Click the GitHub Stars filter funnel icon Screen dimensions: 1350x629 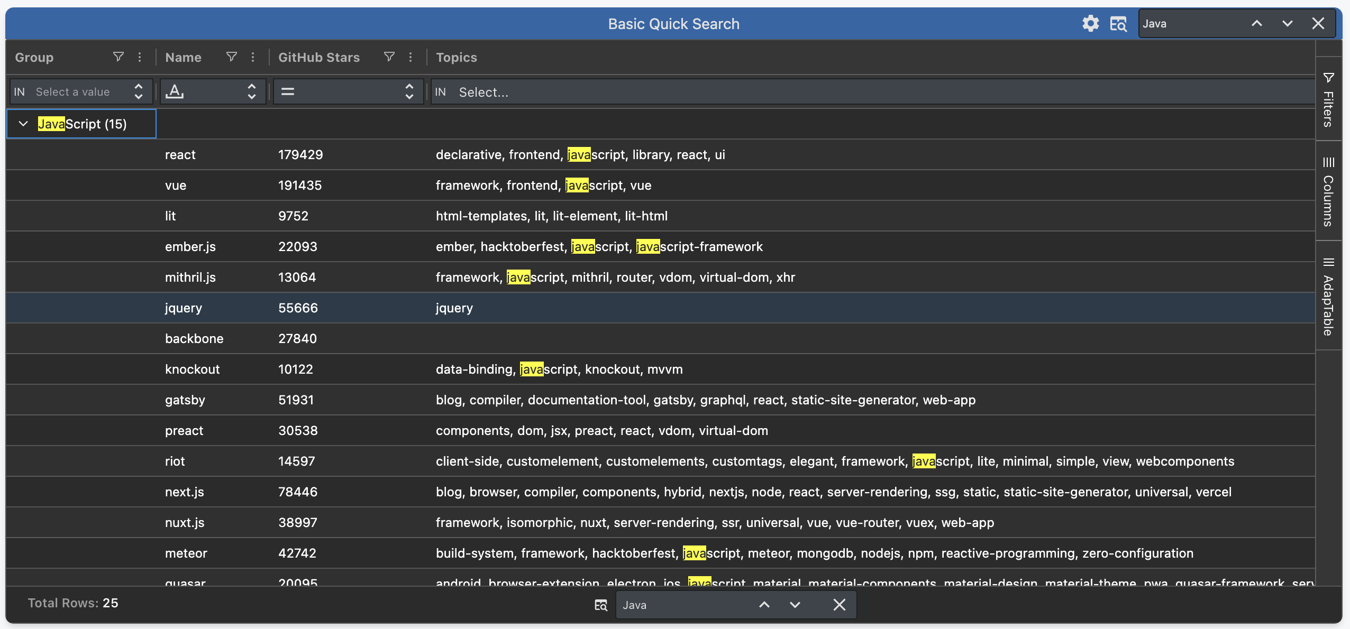389,57
